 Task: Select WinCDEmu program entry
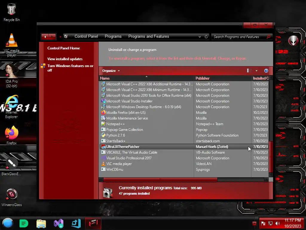[x=184, y=170]
